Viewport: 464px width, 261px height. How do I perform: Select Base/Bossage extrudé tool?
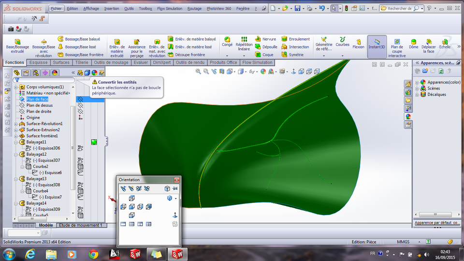coord(17,46)
